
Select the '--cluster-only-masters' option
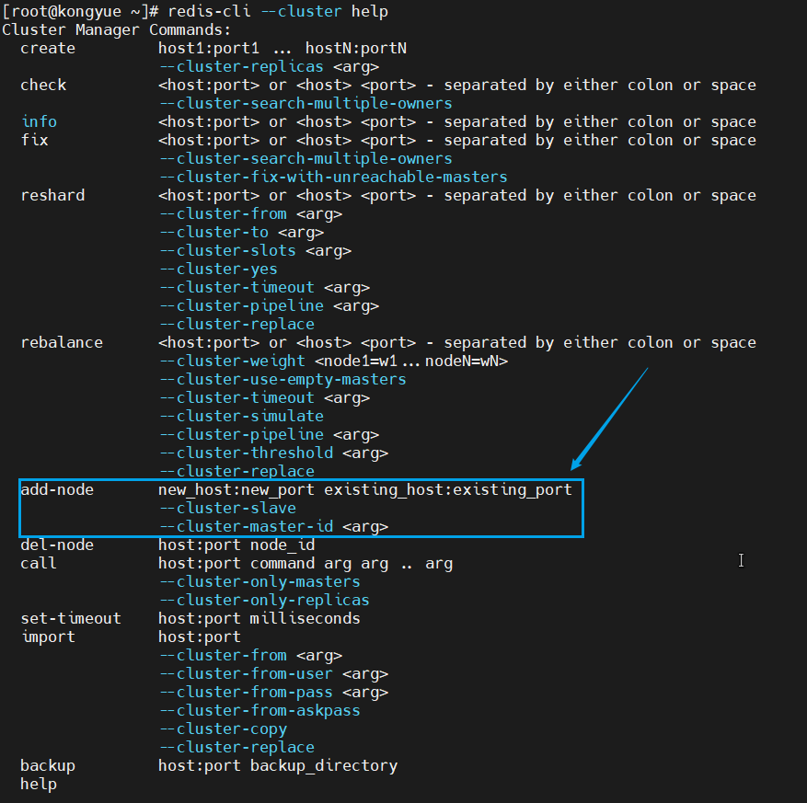[259, 582]
